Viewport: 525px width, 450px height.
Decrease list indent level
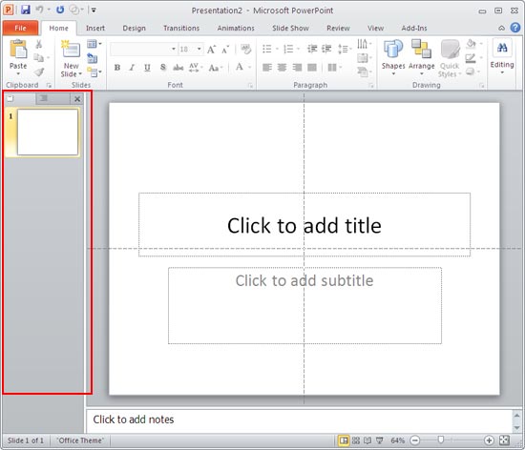[312, 50]
